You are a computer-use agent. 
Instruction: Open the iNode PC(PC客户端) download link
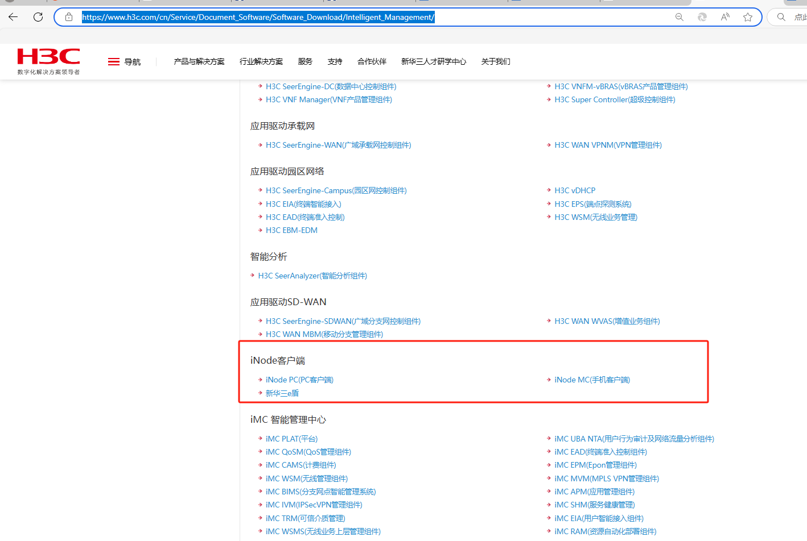[299, 380]
